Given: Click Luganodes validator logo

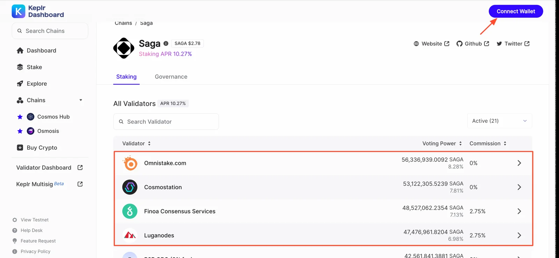Looking at the screenshot, I should click(130, 235).
